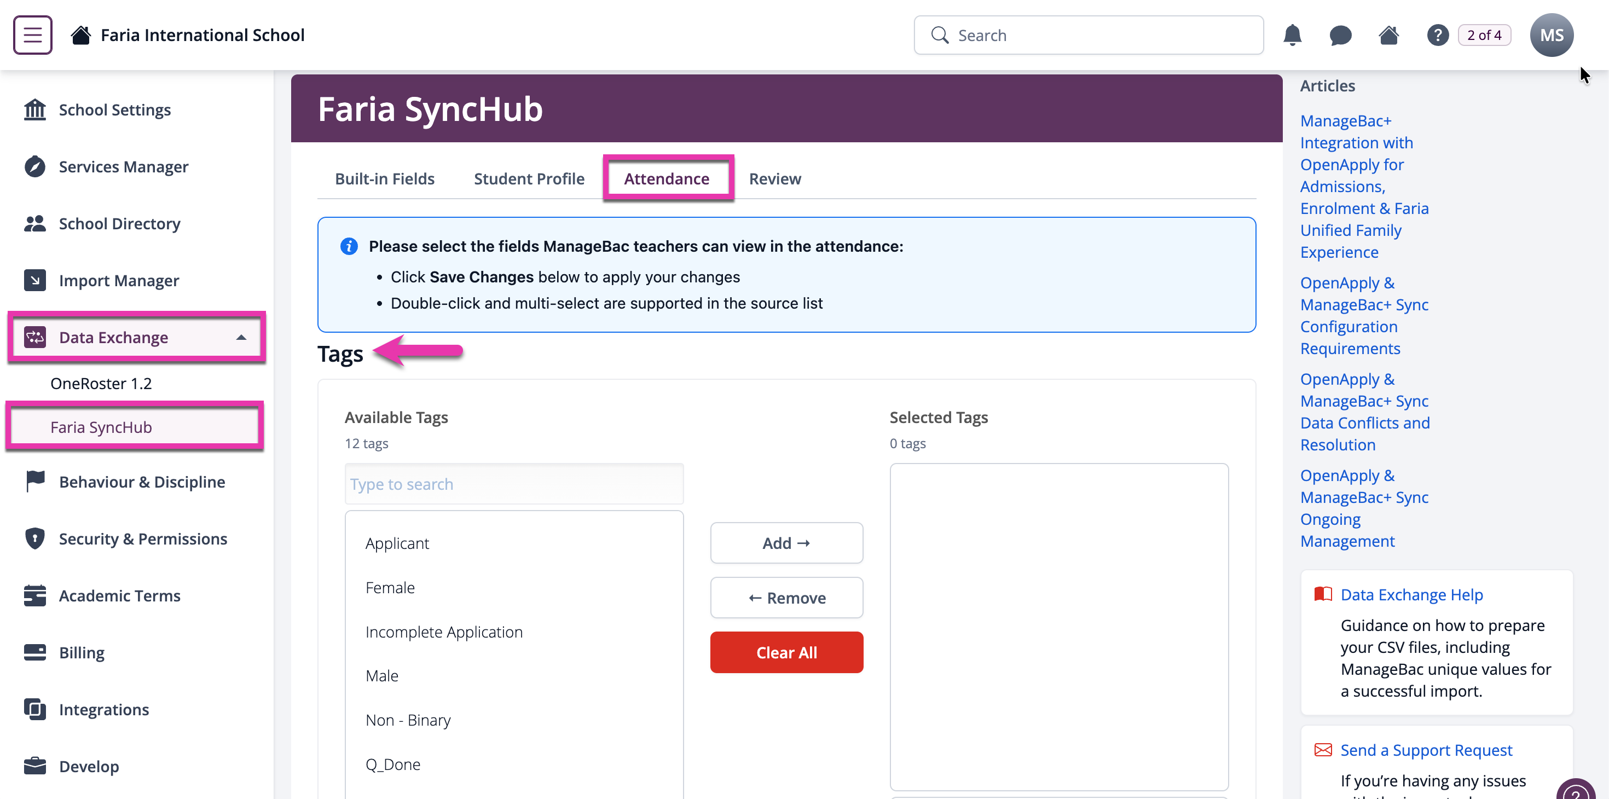This screenshot has height=799, width=1609.
Task: Focus the Type to search tags field
Action: [x=514, y=484]
